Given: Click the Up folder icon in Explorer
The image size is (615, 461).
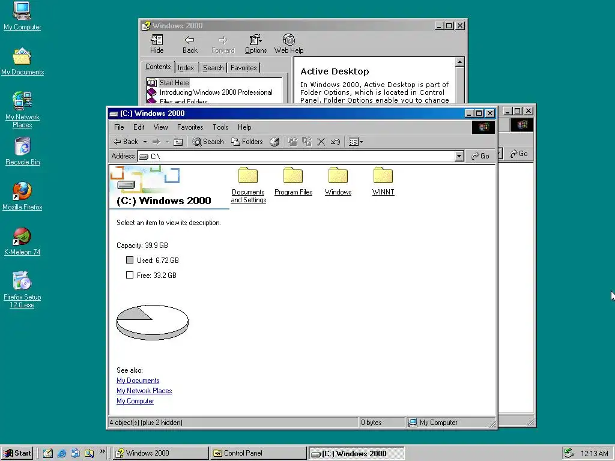Looking at the screenshot, I should click(x=178, y=142).
